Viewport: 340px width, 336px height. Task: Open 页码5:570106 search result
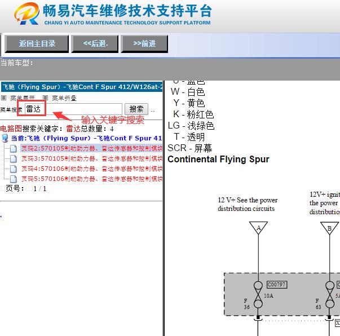pyautogui.click(x=92, y=179)
